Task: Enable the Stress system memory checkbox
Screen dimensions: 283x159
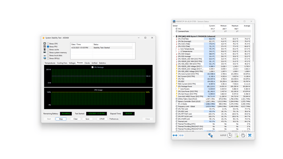Action: [48, 53]
